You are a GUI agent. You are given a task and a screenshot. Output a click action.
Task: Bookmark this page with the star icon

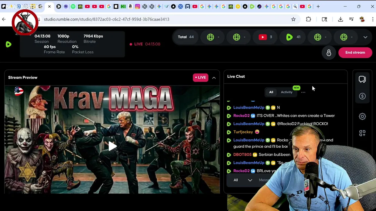pyautogui.click(x=293, y=19)
